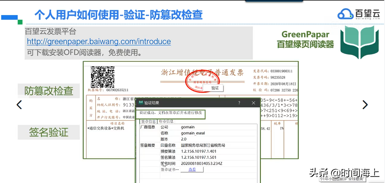Open the greenpaper.baiwang.com/introduce link
This screenshot has width=385, height=183.
pyautogui.click(x=99, y=41)
